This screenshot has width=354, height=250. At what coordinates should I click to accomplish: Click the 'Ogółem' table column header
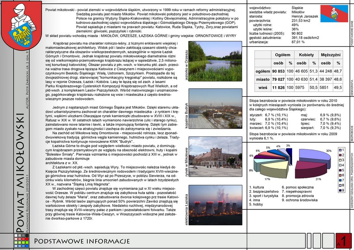[x=282, y=55]
